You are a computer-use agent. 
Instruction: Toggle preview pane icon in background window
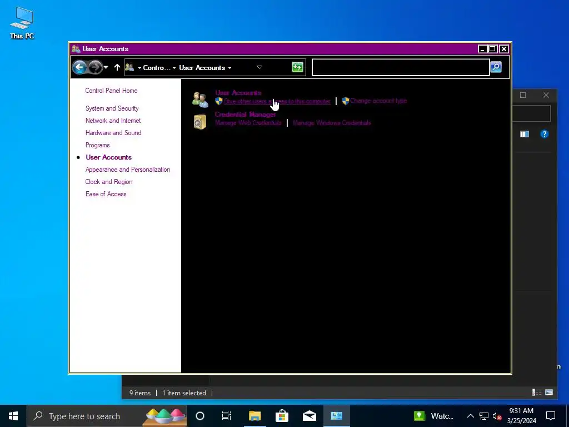pos(525,134)
